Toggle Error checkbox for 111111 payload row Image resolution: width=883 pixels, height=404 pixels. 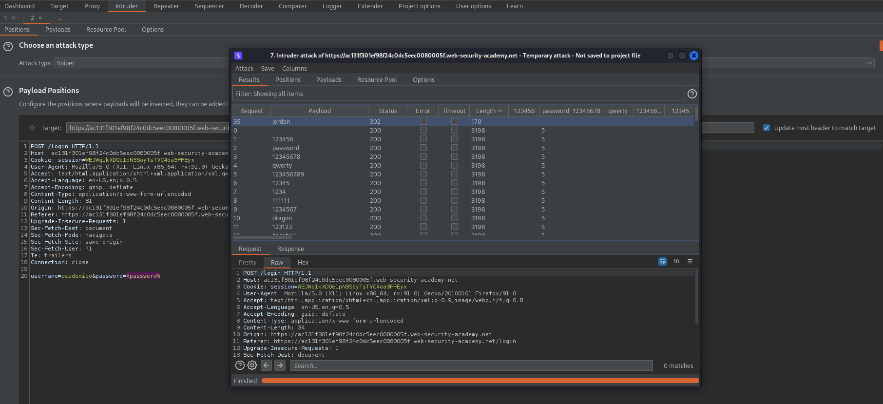[423, 200]
